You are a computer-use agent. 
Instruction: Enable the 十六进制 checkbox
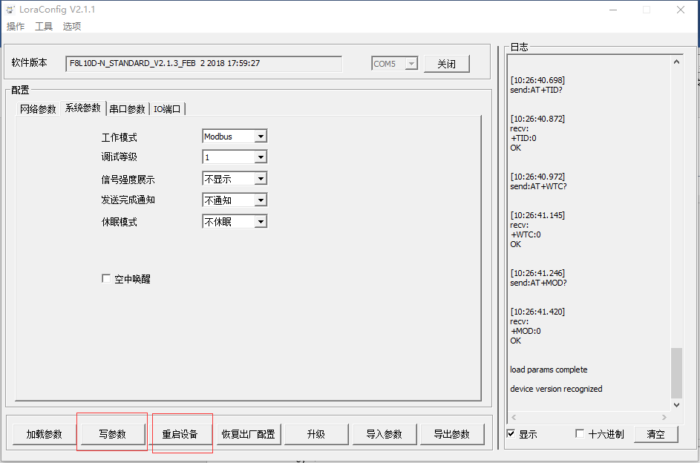(x=580, y=433)
